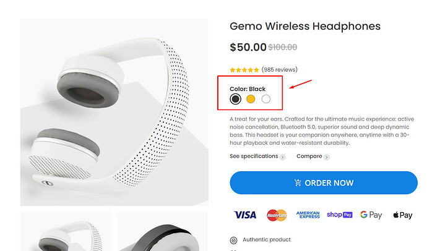Image resolution: width=427 pixels, height=251 pixels.
Task: Click the Google Pay icon
Action: (371, 215)
